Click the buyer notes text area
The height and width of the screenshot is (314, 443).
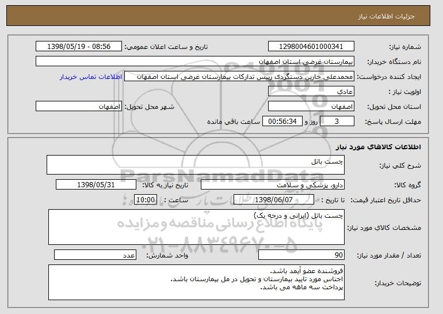(196, 282)
